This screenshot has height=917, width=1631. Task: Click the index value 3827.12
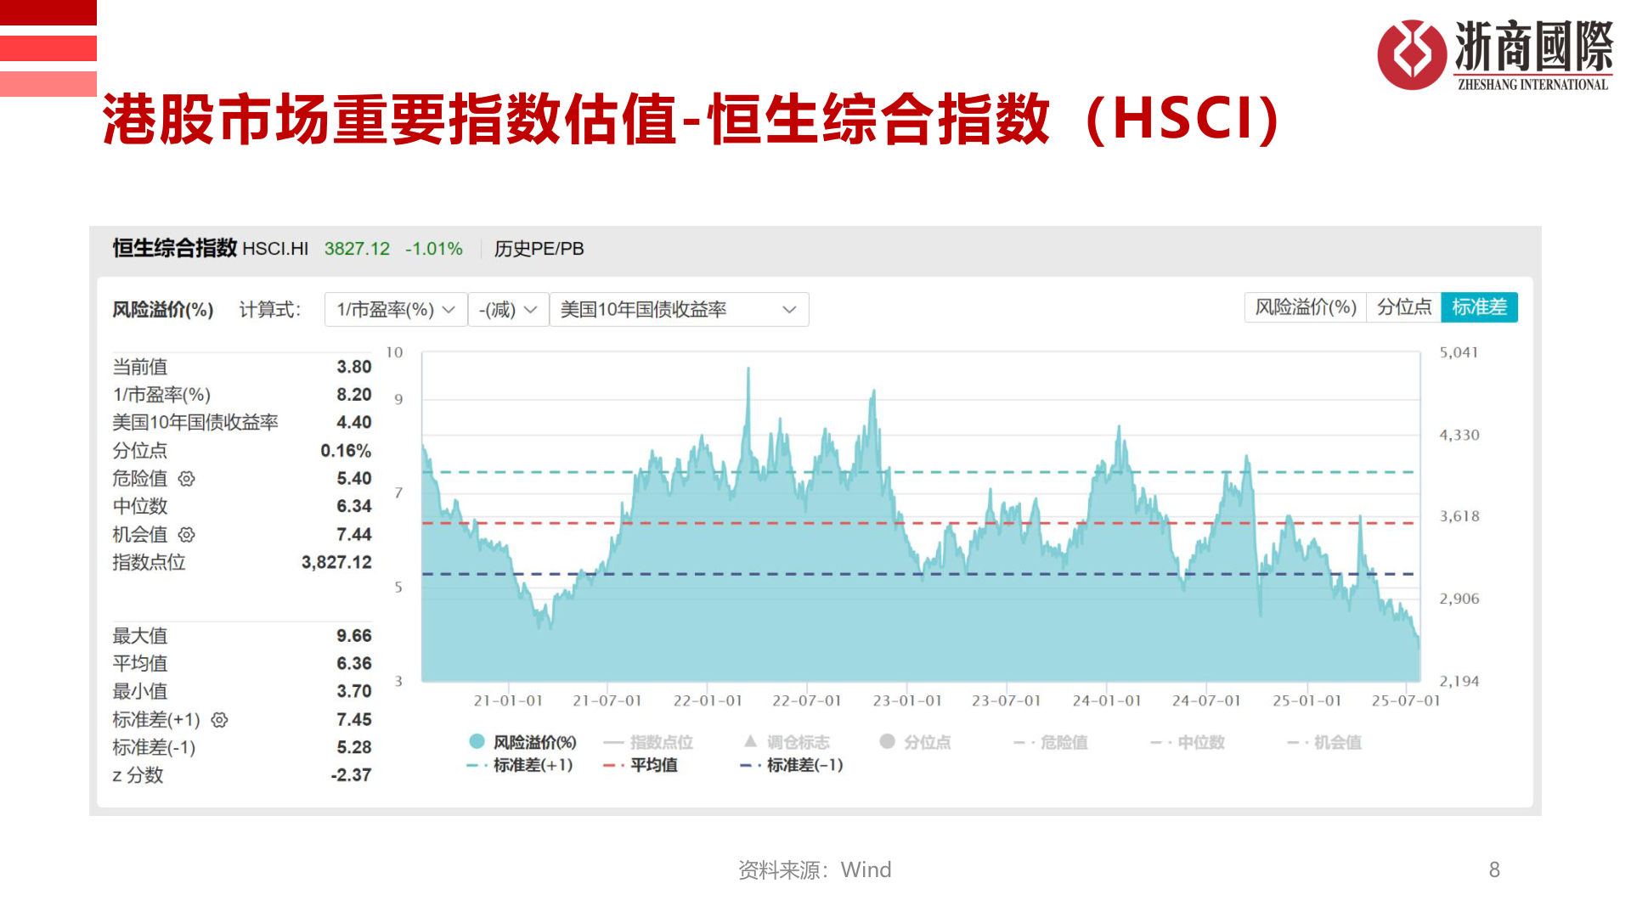coord(357,249)
